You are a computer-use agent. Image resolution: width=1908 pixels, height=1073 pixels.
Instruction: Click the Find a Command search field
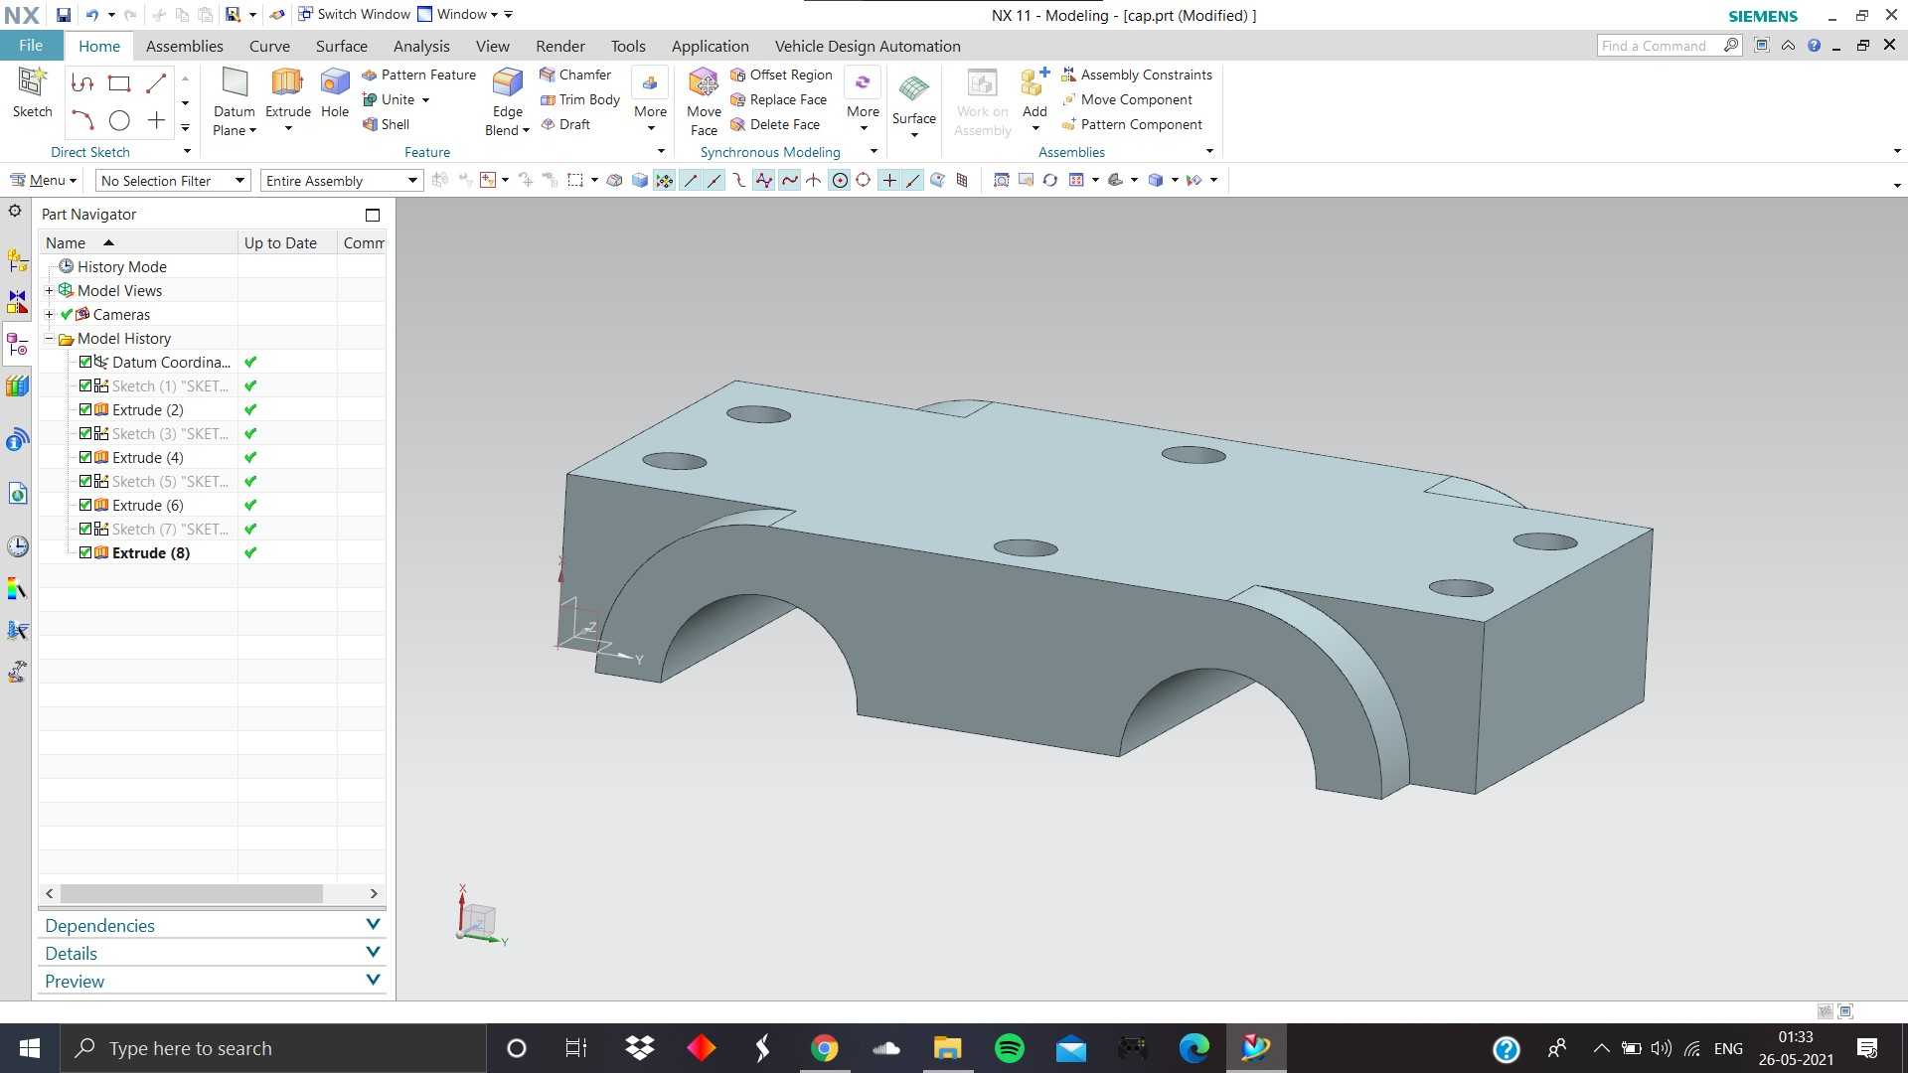[x=1669, y=46]
